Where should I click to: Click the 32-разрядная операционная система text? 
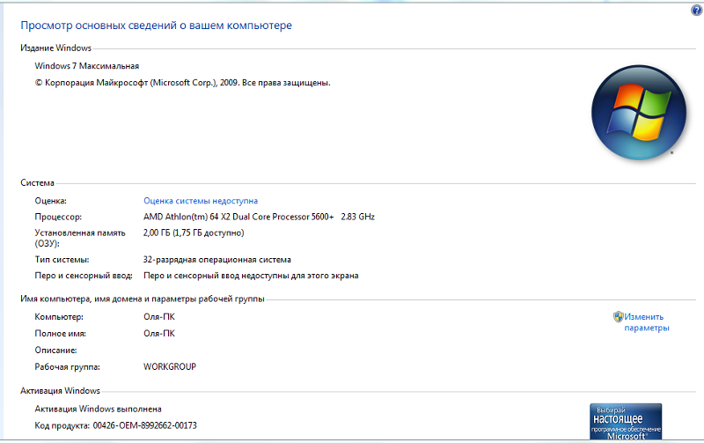coord(216,260)
